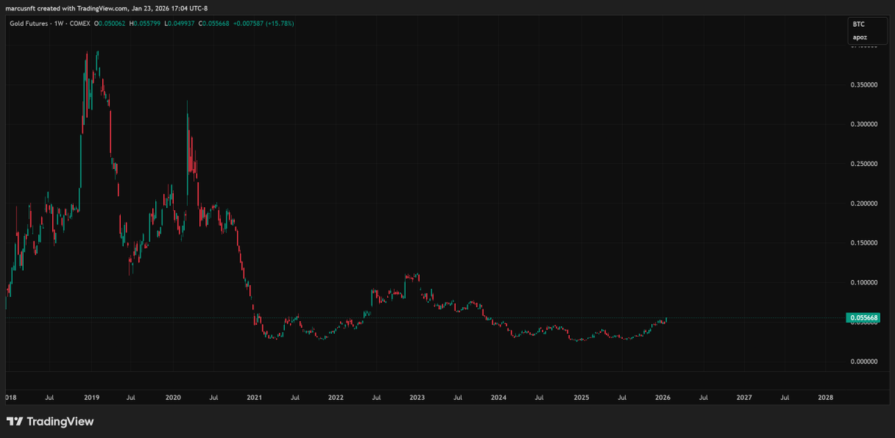This screenshot has height=438, width=895.
Task: Click the 2025 time axis label
Action: [x=580, y=398]
